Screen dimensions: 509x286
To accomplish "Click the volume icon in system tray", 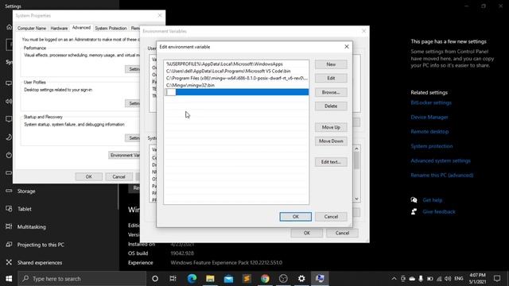I will [x=448, y=279].
